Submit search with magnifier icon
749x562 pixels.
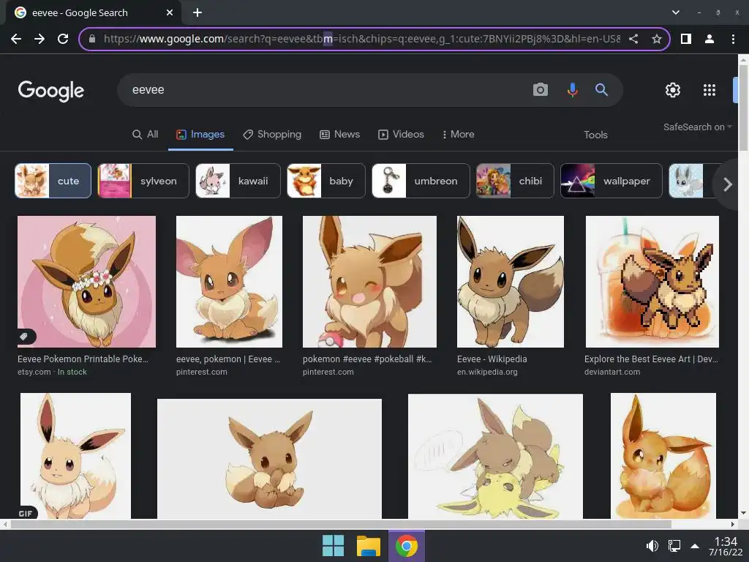[601, 89]
